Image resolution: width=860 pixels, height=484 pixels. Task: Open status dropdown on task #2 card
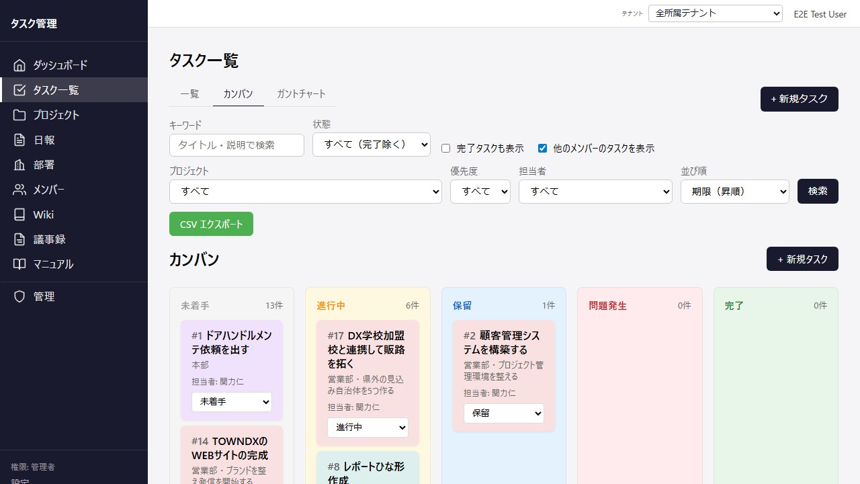coord(504,413)
